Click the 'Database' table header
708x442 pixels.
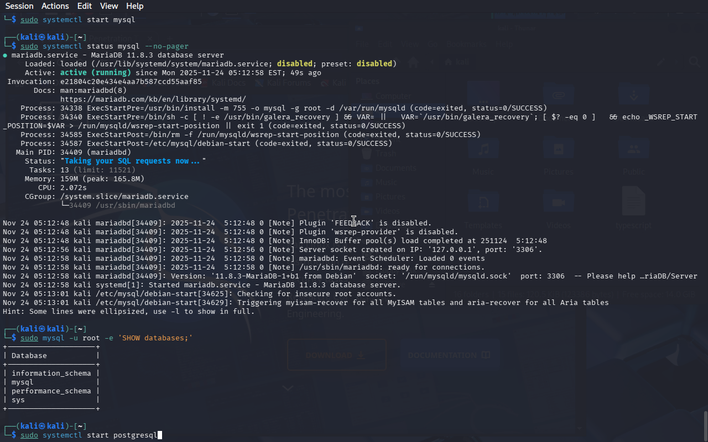point(29,356)
